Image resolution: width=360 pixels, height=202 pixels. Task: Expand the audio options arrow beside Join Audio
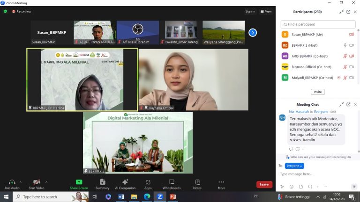click(21, 182)
